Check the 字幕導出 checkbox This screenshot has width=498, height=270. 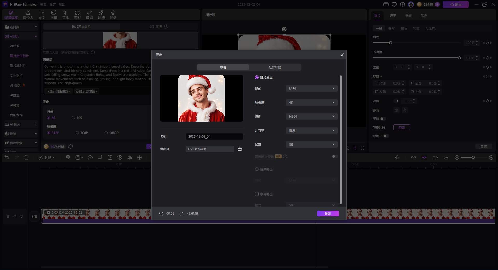(x=257, y=194)
